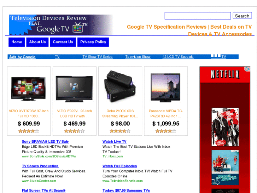Click the first TV link in ad bar
The image size is (257, 193).
[x=57, y=57]
